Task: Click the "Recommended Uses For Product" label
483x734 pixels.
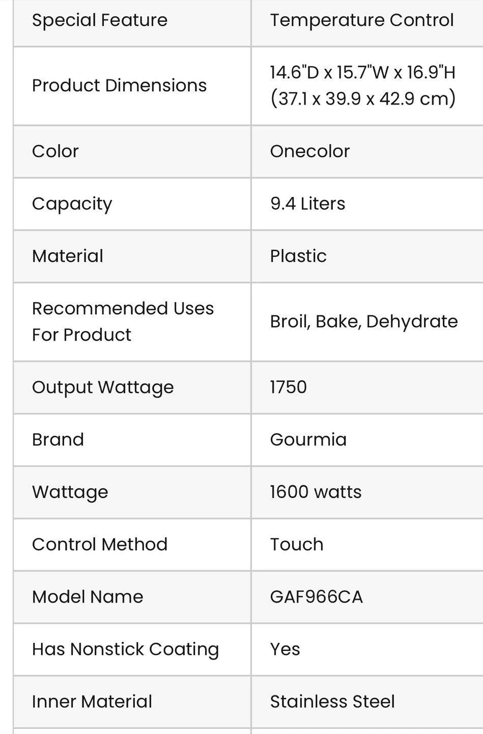Action: (x=123, y=322)
